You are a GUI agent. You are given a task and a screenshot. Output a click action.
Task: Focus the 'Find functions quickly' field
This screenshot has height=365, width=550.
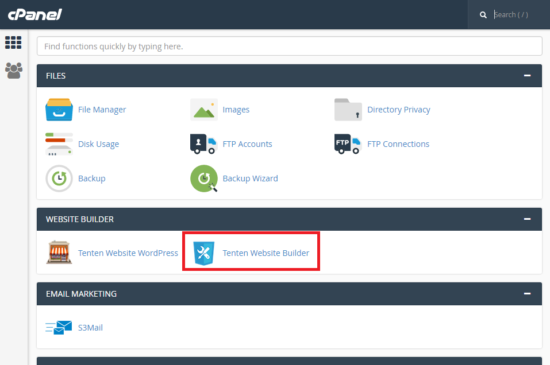(x=290, y=46)
